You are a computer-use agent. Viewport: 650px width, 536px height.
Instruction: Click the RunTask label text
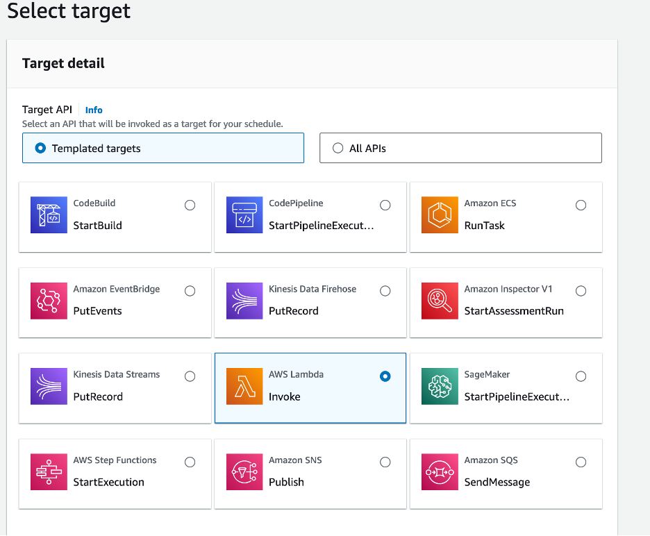[x=484, y=226]
